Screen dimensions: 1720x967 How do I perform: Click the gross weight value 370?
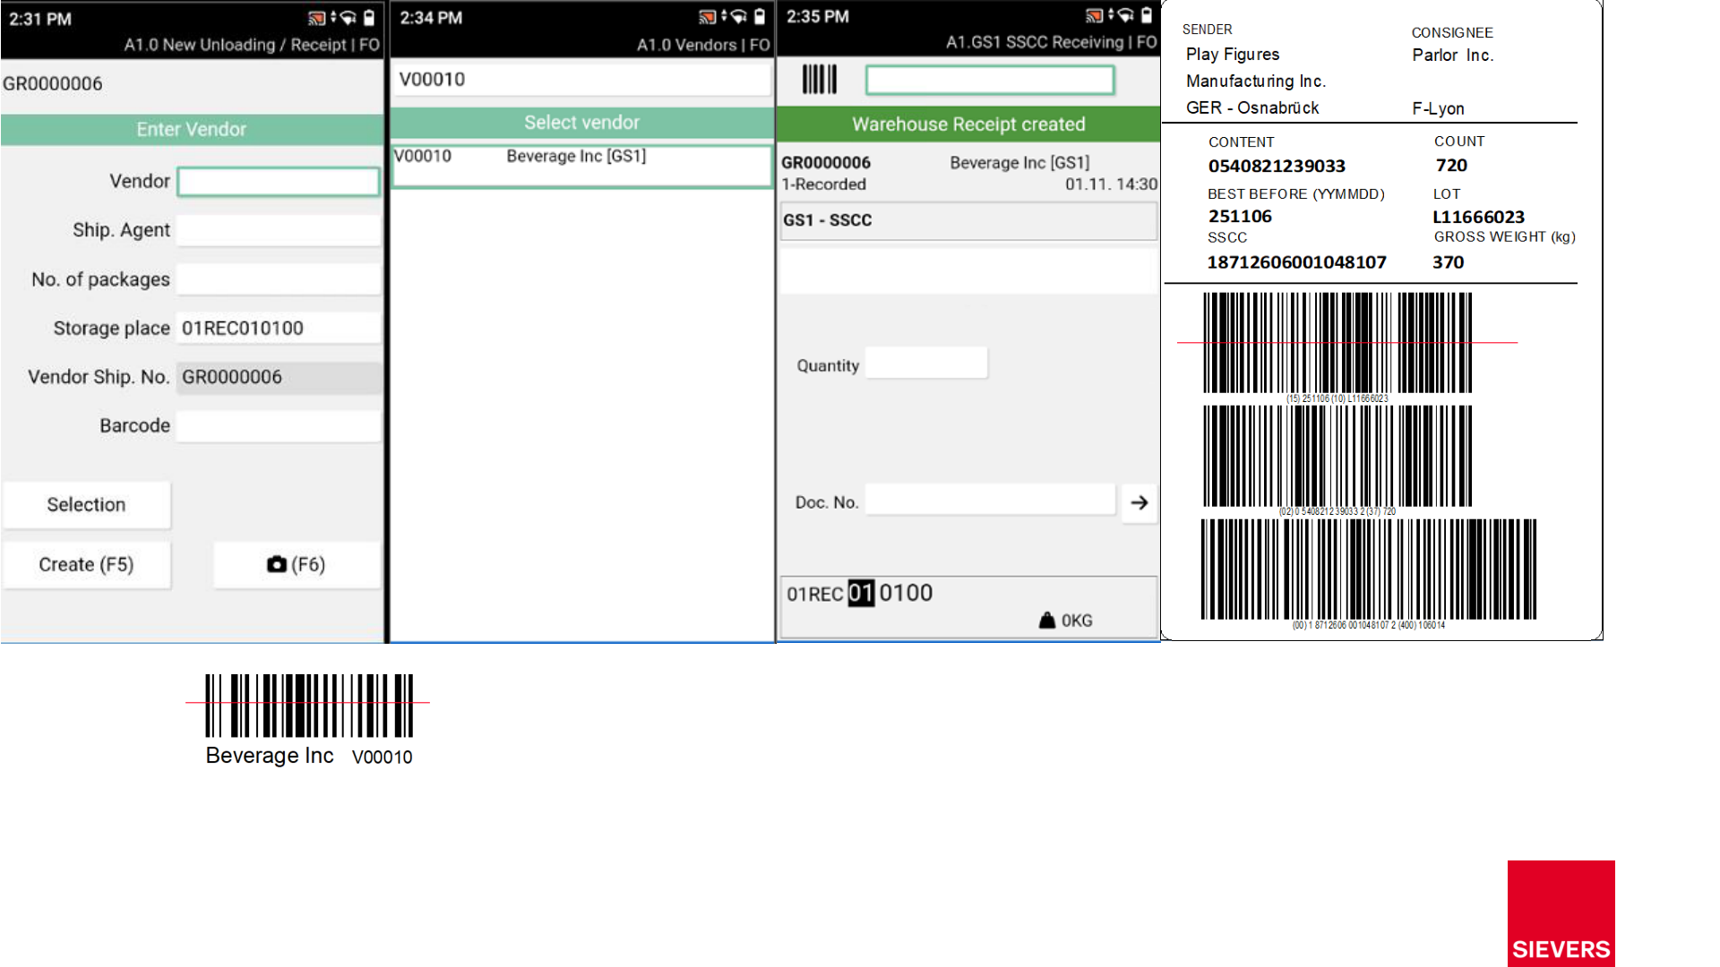(x=1448, y=262)
